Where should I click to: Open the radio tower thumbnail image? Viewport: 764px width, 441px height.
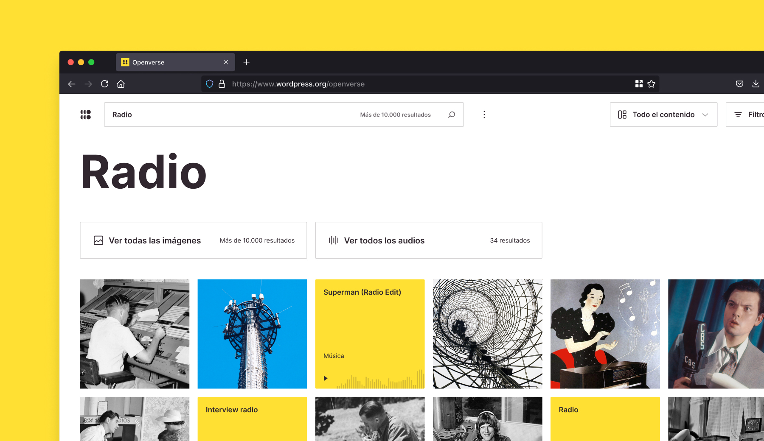252,334
